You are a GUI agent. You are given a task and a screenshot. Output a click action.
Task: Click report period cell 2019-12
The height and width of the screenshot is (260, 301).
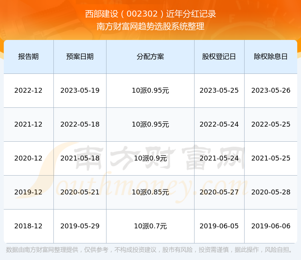[29, 192]
